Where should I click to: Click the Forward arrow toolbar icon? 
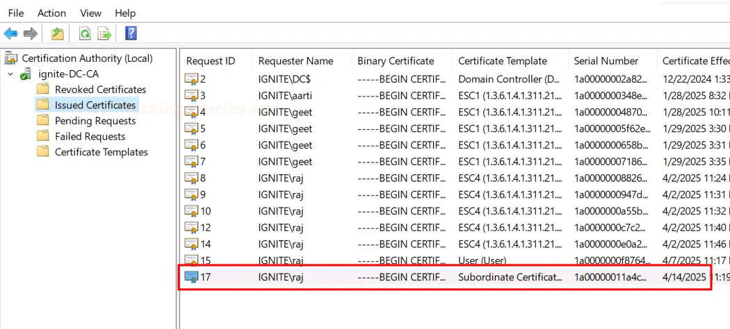(x=31, y=33)
